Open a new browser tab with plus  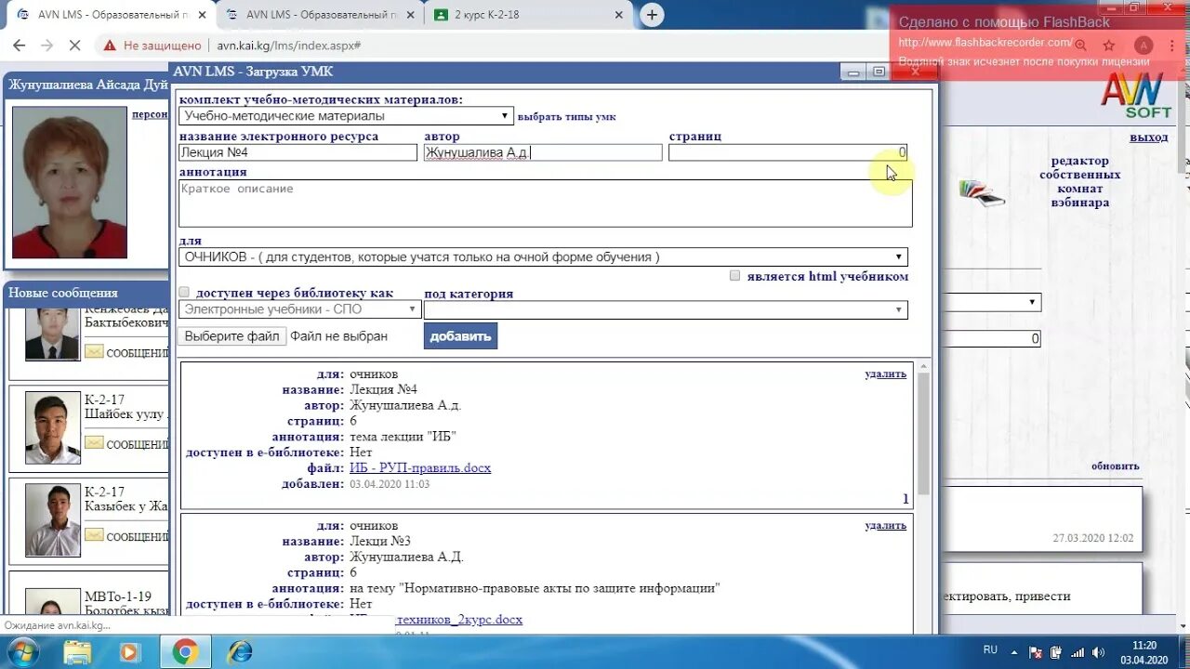[x=653, y=15]
